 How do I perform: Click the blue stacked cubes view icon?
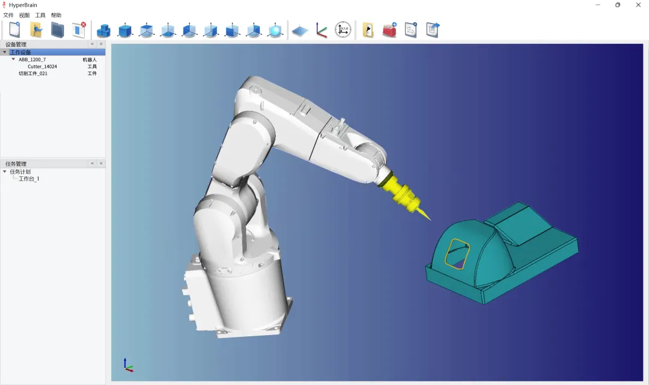coord(104,30)
